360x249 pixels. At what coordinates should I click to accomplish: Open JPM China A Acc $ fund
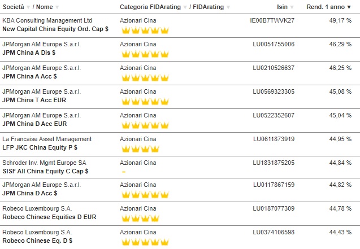29,76
